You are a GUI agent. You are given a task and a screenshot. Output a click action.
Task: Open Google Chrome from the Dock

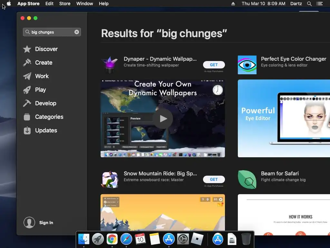tap(112, 239)
